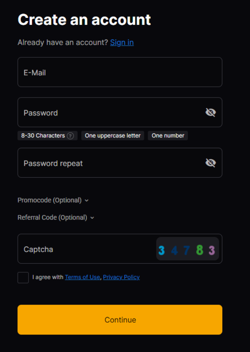Reveal the Password repeat field via eye icon
Viewport: 250px width, 352px height.
pos(210,162)
